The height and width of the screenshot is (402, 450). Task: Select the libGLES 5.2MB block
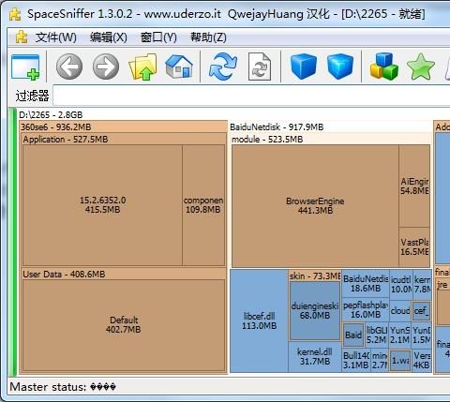pos(377,335)
